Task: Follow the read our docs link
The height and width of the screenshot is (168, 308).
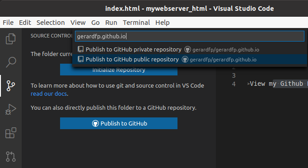Action: [x=49, y=94]
